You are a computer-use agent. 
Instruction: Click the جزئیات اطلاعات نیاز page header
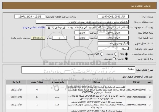point(141,6)
